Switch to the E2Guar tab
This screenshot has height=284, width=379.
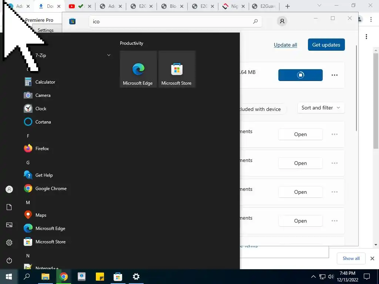265,6
